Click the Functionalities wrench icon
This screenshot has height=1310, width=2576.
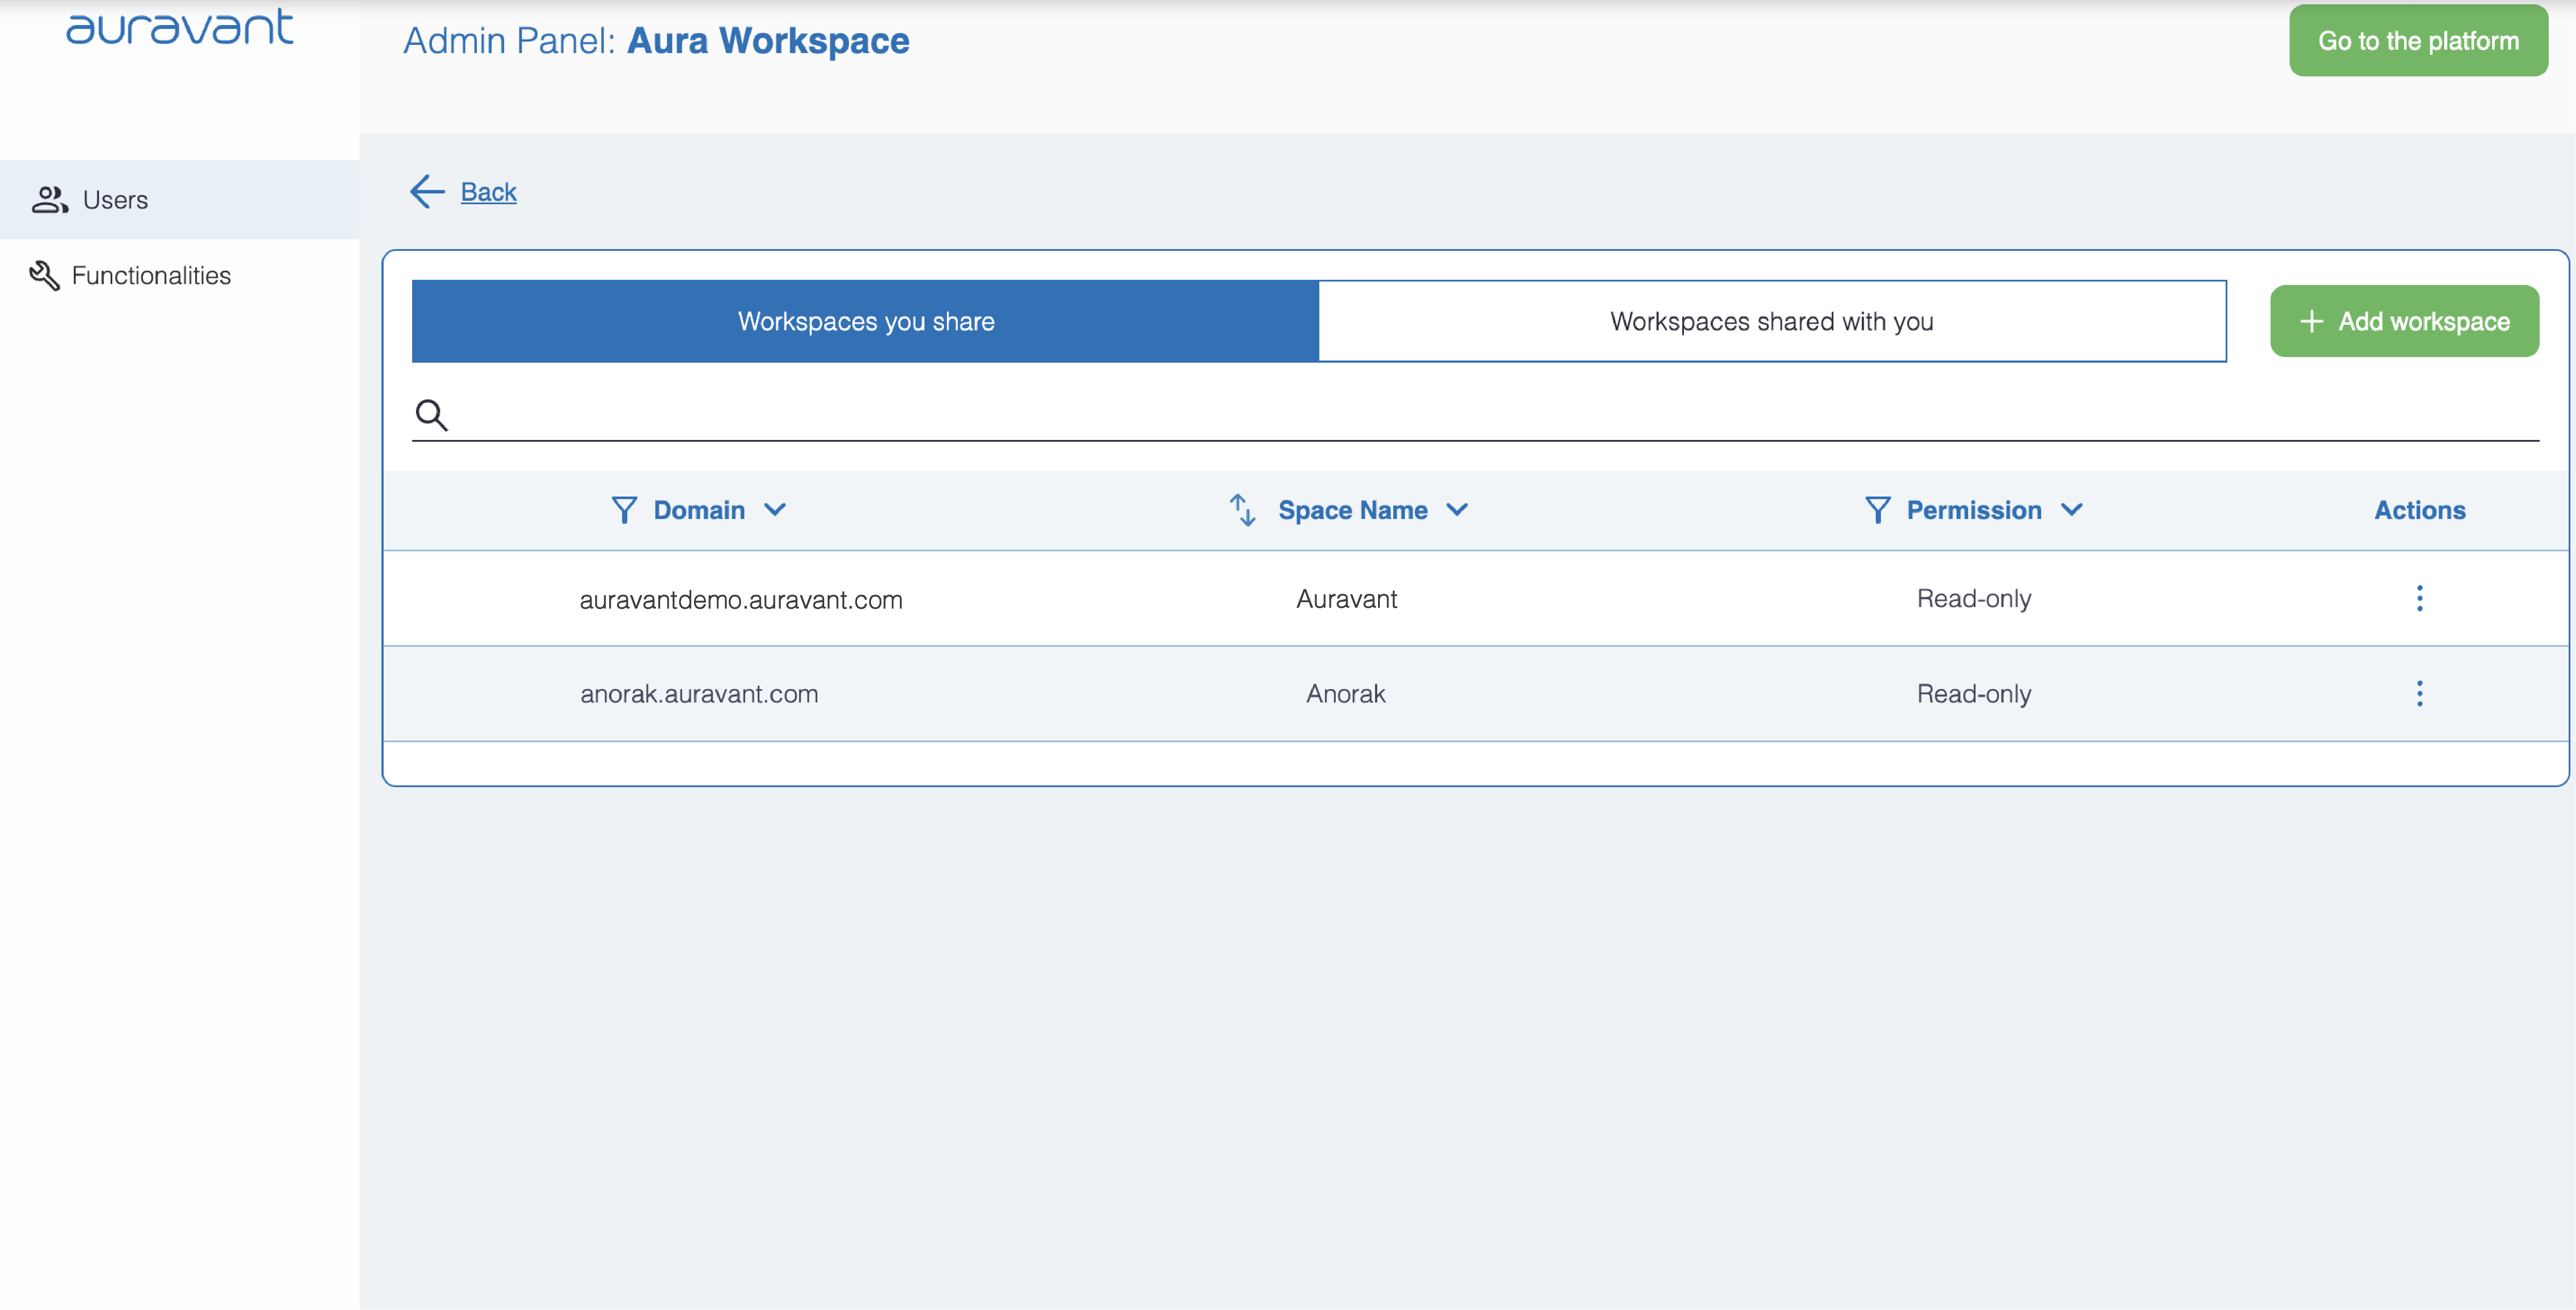point(44,276)
